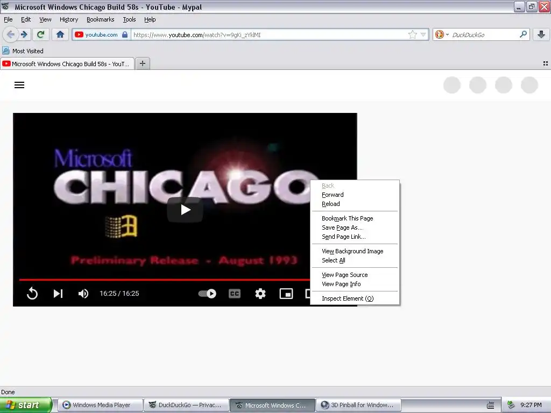Open video settings gear
551x413 pixels.
pos(260,293)
